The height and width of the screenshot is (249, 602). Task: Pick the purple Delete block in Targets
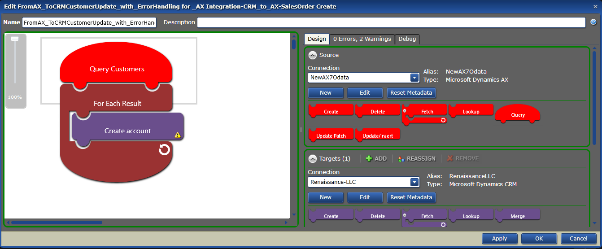(378, 215)
